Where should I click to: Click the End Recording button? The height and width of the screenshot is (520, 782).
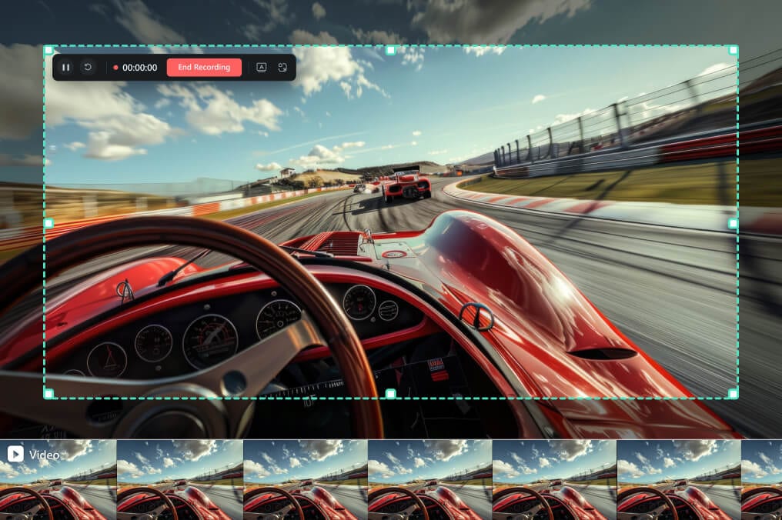click(204, 67)
